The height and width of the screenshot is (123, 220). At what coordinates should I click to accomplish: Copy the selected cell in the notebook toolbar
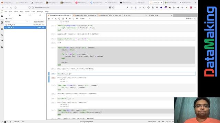click(59, 18)
